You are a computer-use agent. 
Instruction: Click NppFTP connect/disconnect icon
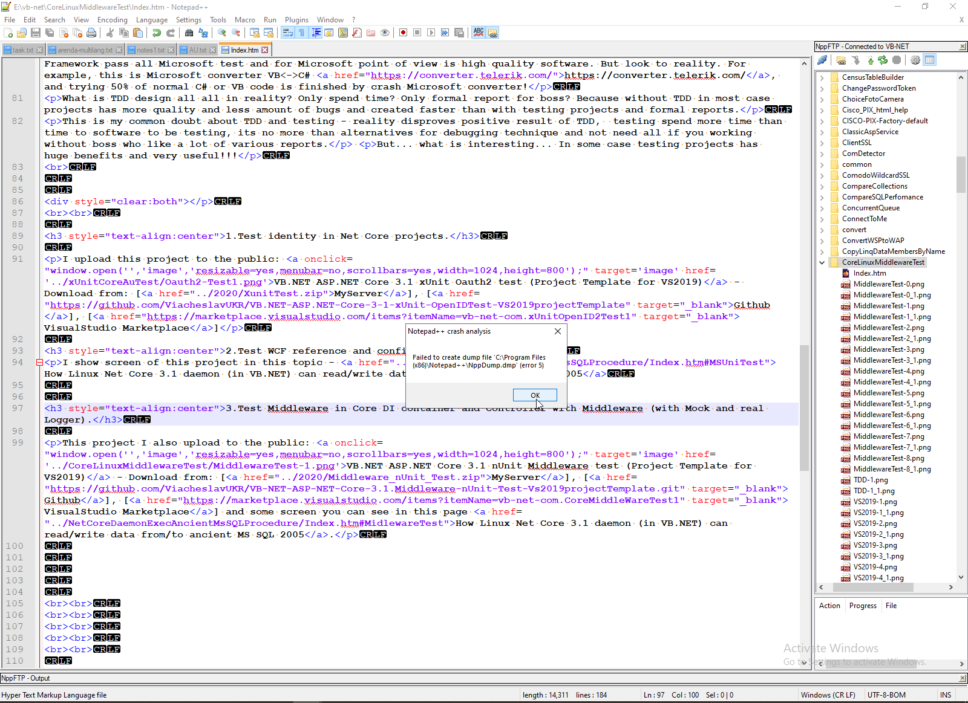point(822,60)
